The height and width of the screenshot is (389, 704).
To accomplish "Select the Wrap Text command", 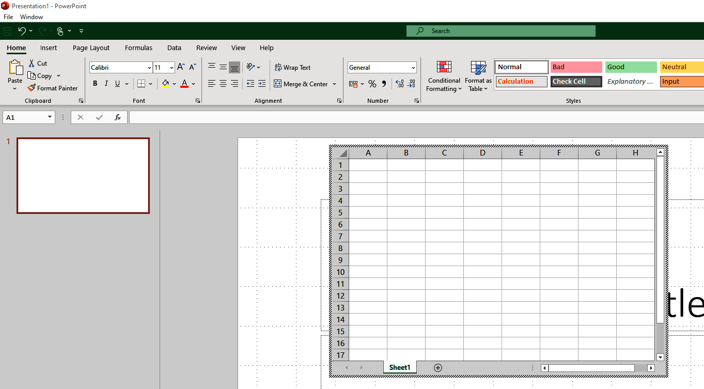I will point(293,67).
